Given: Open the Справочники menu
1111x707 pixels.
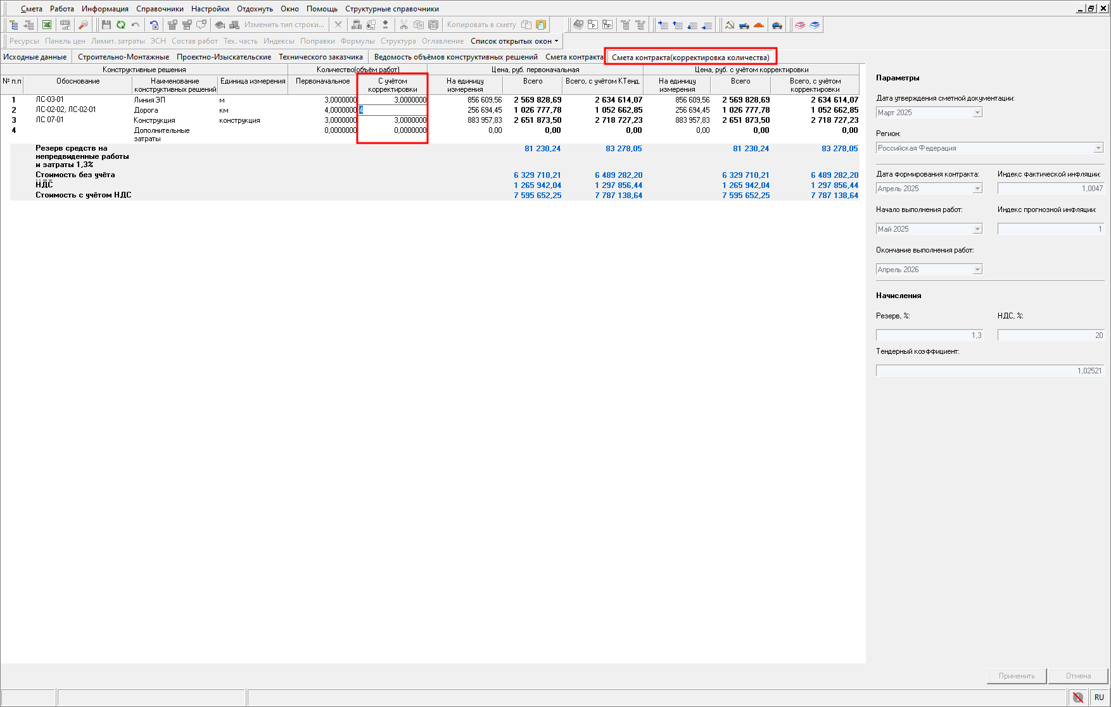Looking at the screenshot, I should [160, 9].
